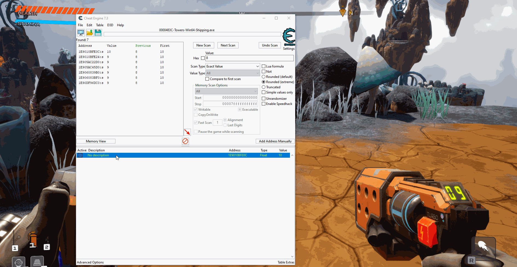Select Rounded (extreme) radio option
The height and width of the screenshot is (267, 517).
tap(264, 82)
